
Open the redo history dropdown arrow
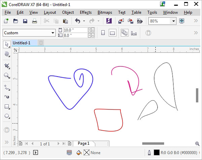coord(98,21)
